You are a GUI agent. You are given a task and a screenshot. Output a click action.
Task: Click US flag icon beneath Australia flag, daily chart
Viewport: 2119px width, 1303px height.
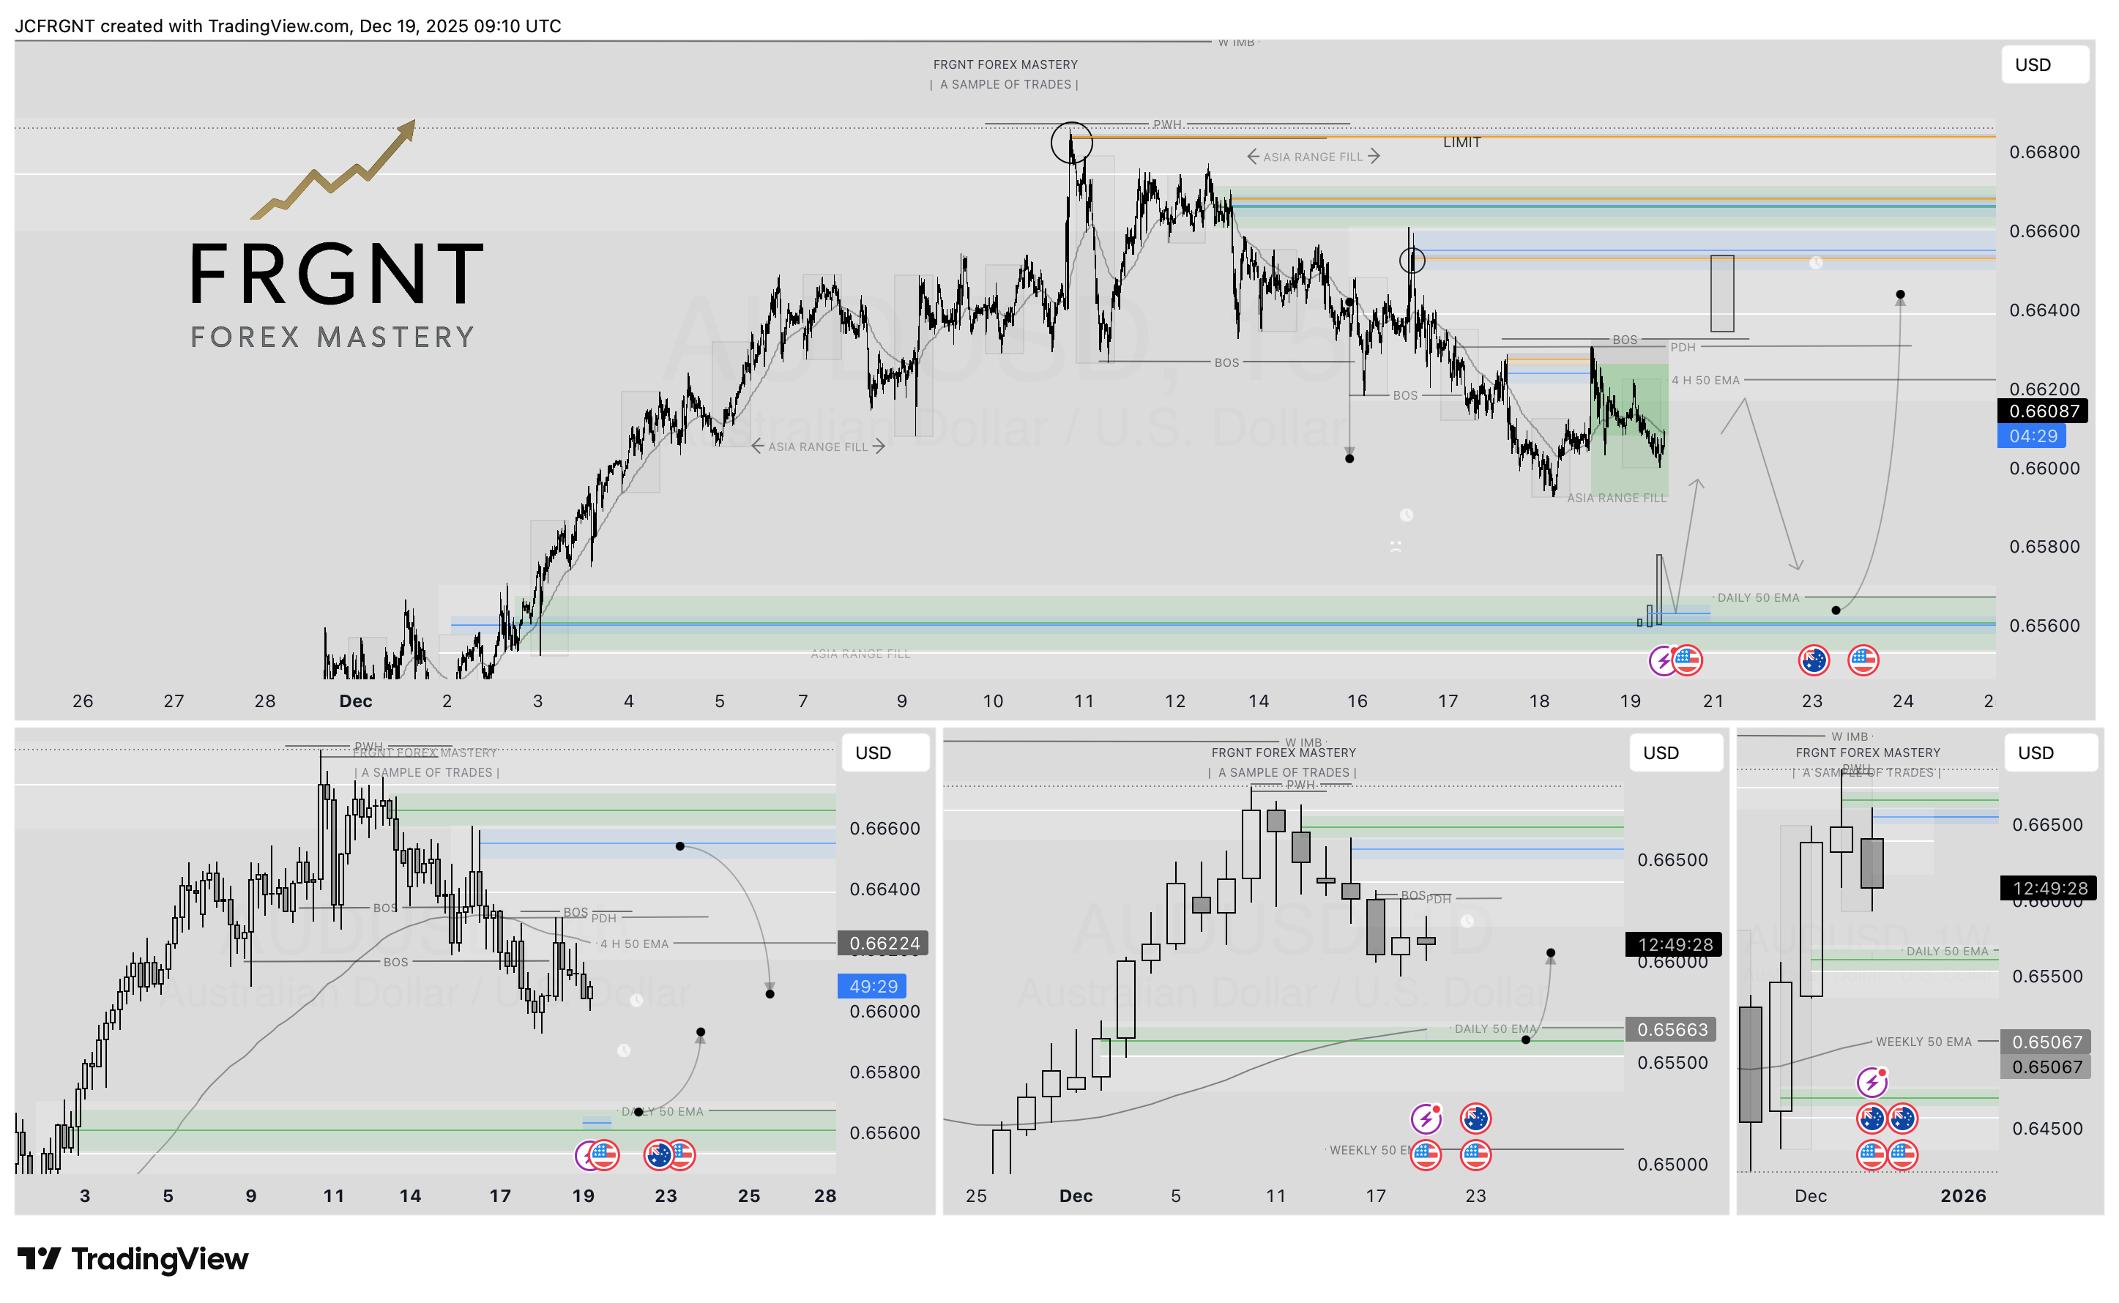(1475, 1155)
